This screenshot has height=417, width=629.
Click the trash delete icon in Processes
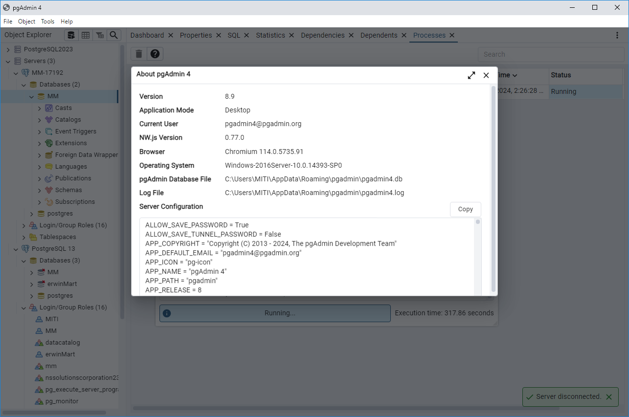(139, 54)
